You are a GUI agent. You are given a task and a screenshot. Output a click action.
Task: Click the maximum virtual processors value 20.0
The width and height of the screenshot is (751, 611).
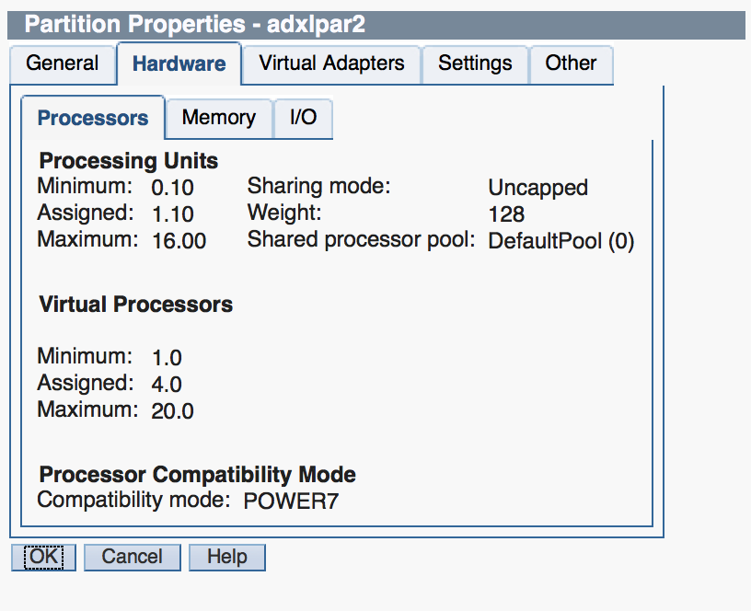173,410
